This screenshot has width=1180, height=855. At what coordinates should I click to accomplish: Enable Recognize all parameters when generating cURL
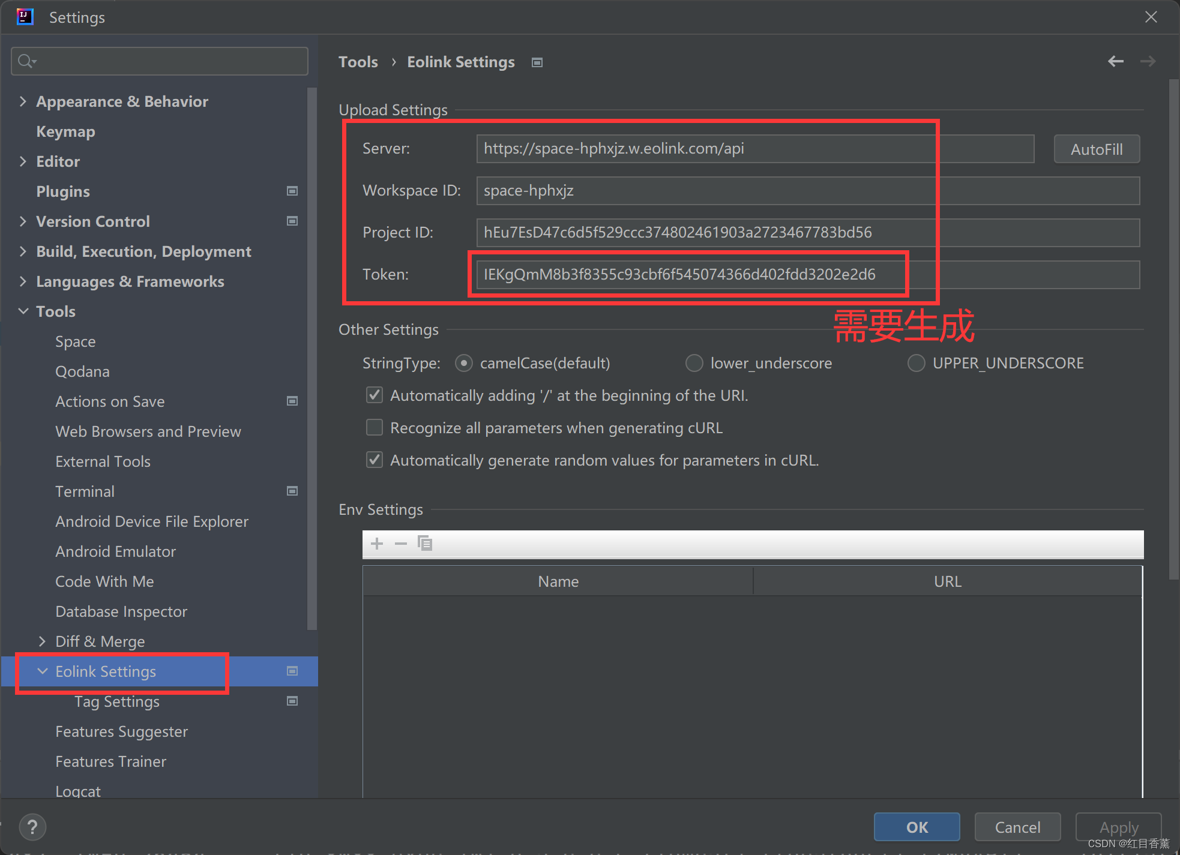pyautogui.click(x=374, y=427)
